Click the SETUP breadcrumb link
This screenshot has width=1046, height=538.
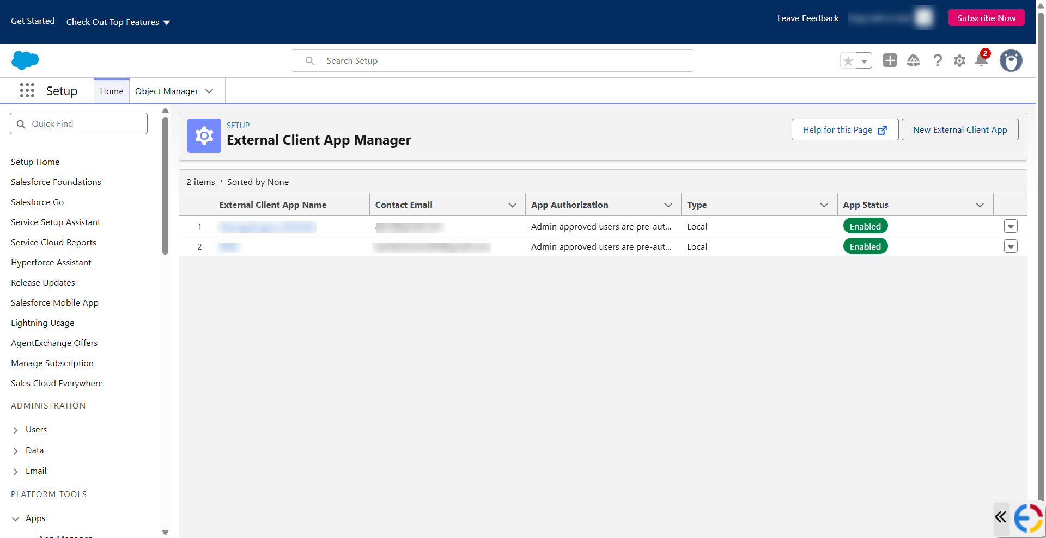(x=238, y=125)
